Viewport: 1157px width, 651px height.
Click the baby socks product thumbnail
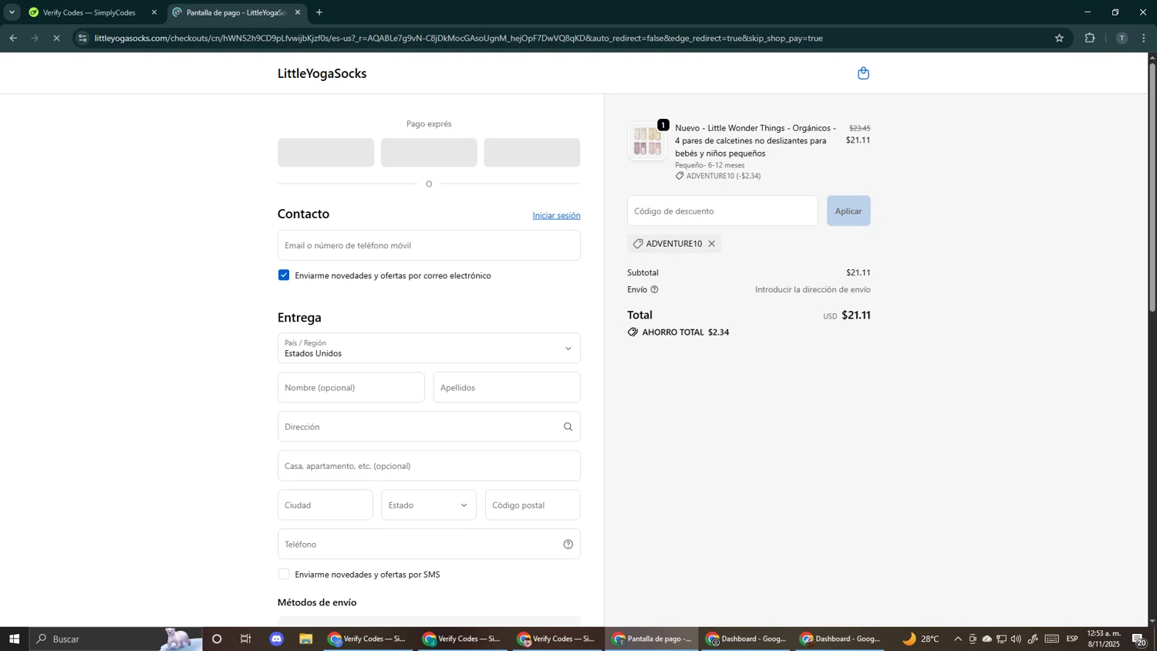pyautogui.click(x=647, y=142)
